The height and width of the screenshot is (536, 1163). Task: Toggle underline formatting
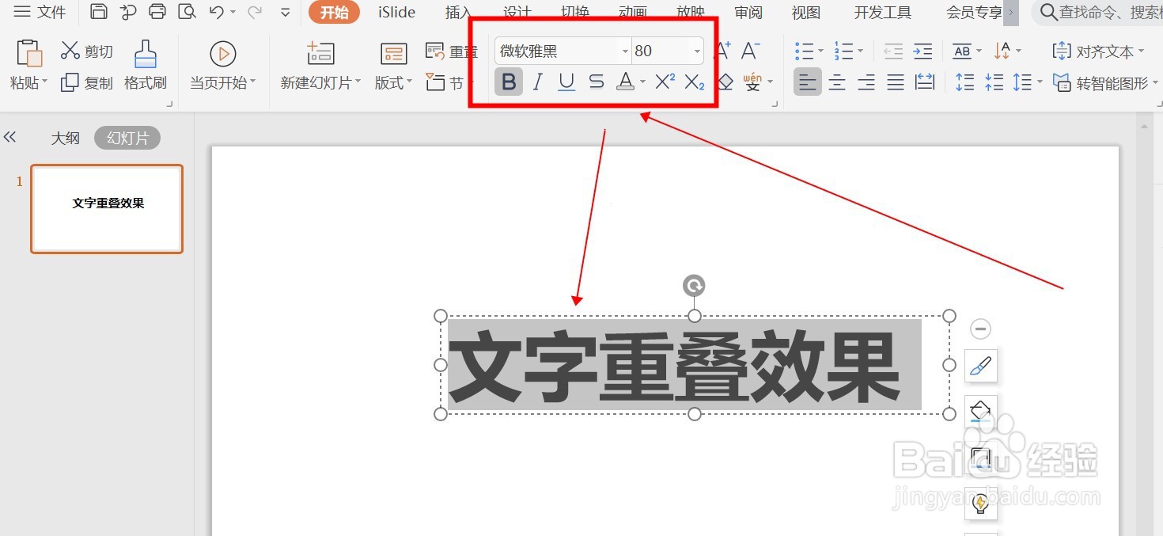[x=566, y=82]
